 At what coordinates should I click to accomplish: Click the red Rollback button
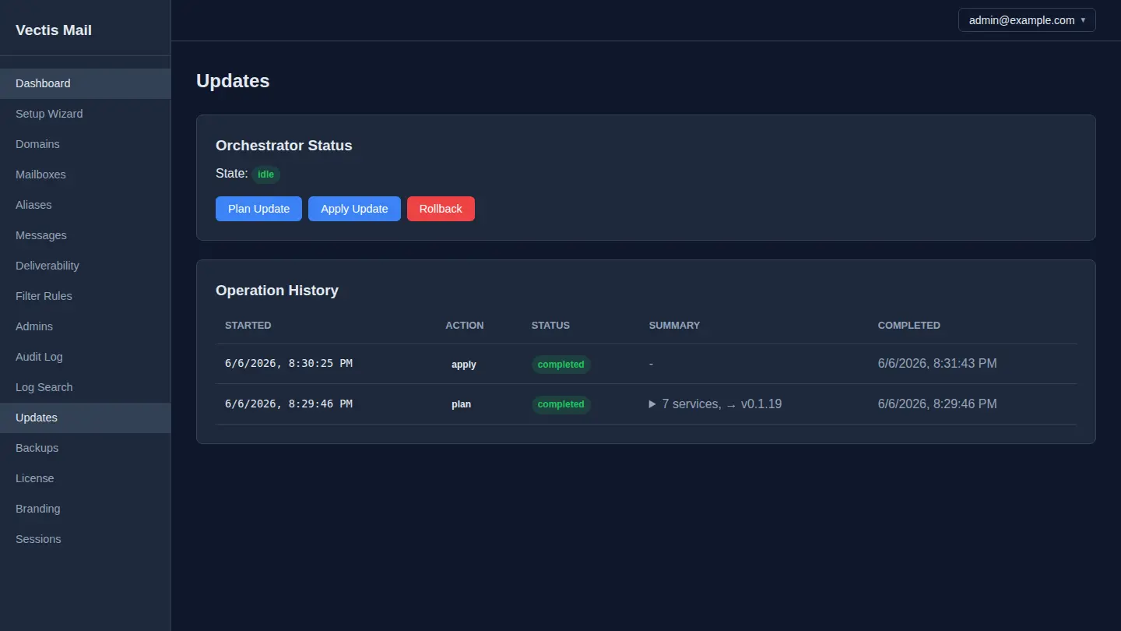tap(441, 209)
